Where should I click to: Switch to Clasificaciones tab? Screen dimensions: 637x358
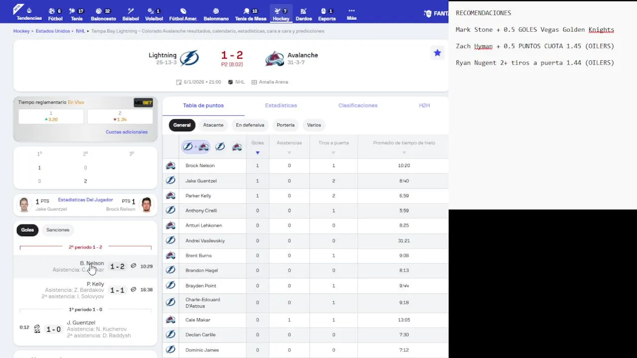358,105
